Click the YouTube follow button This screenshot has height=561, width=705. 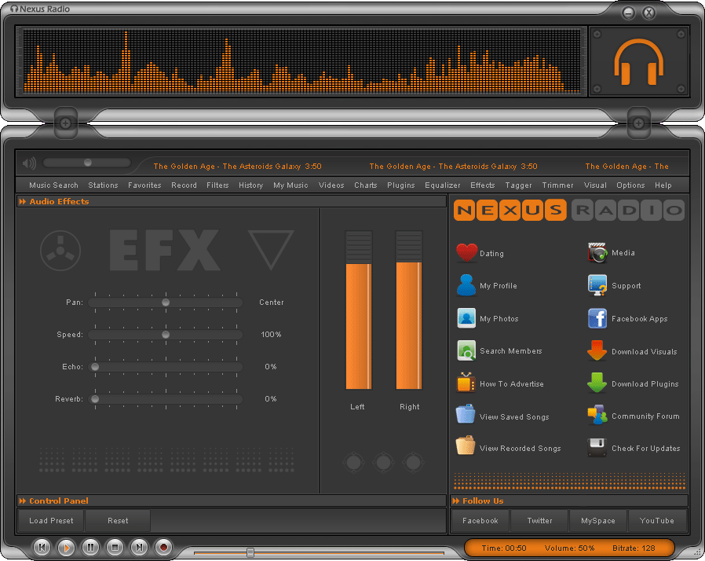[657, 520]
